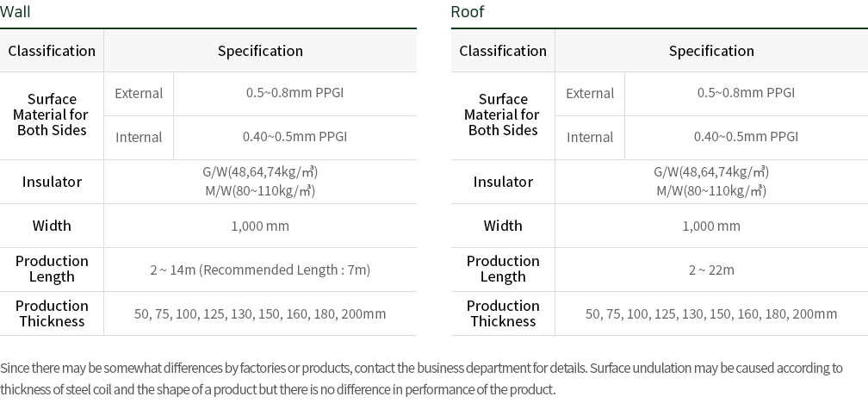Click Wall G/W insulator density text

(x=260, y=171)
